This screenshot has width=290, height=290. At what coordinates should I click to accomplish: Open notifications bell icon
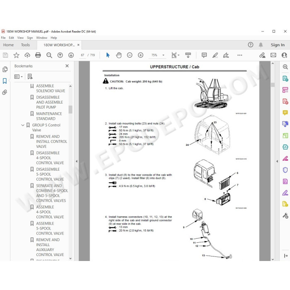point(261,45)
